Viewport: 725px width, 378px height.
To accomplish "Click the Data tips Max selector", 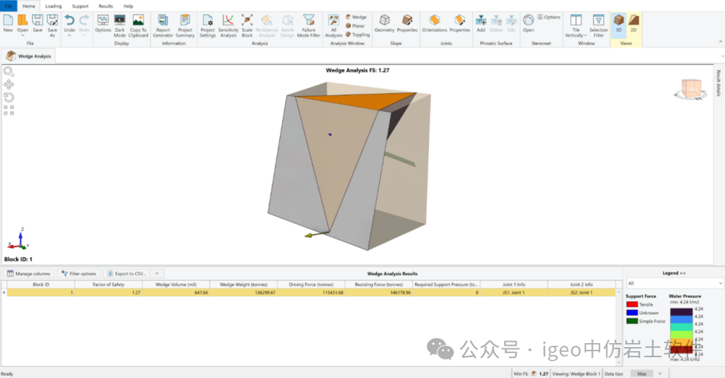I will 642,373.
